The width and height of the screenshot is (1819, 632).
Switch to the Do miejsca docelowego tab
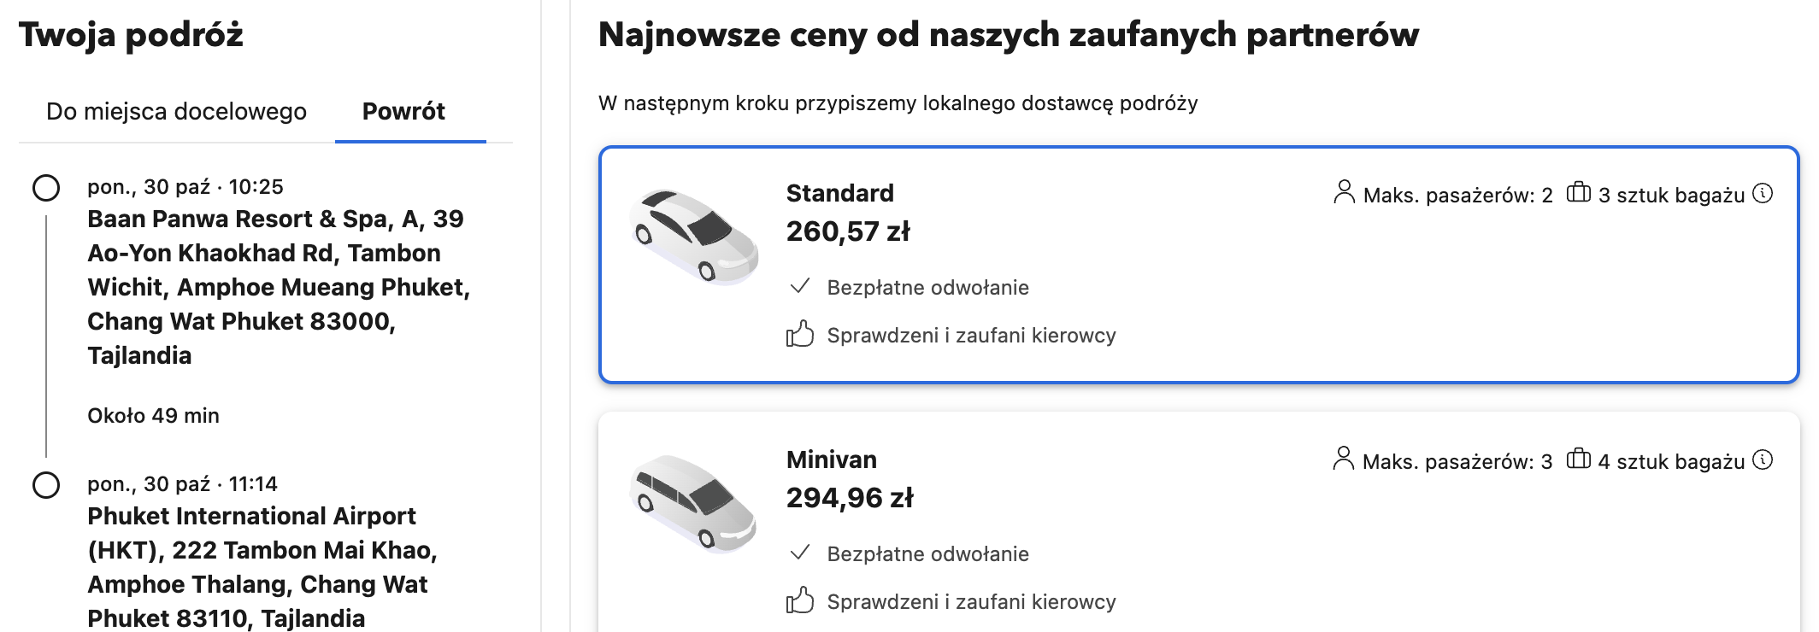(x=178, y=110)
